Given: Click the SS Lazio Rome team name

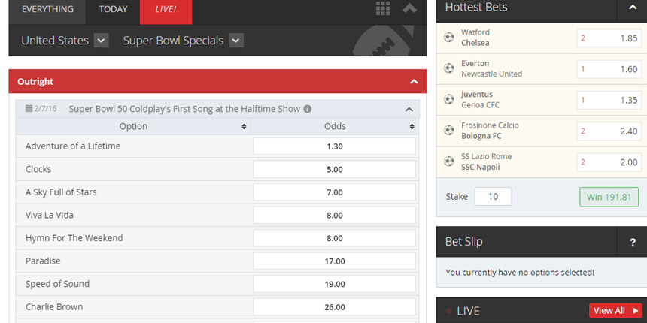Looking at the screenshot, I should [x=487, y=156].
